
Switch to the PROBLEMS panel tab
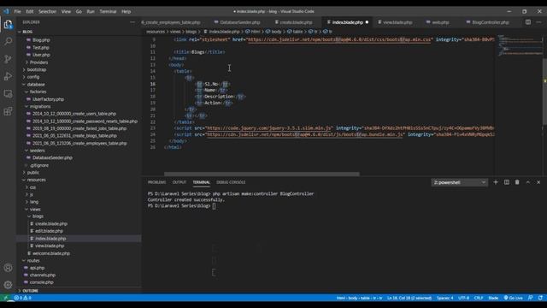[156, 182]
